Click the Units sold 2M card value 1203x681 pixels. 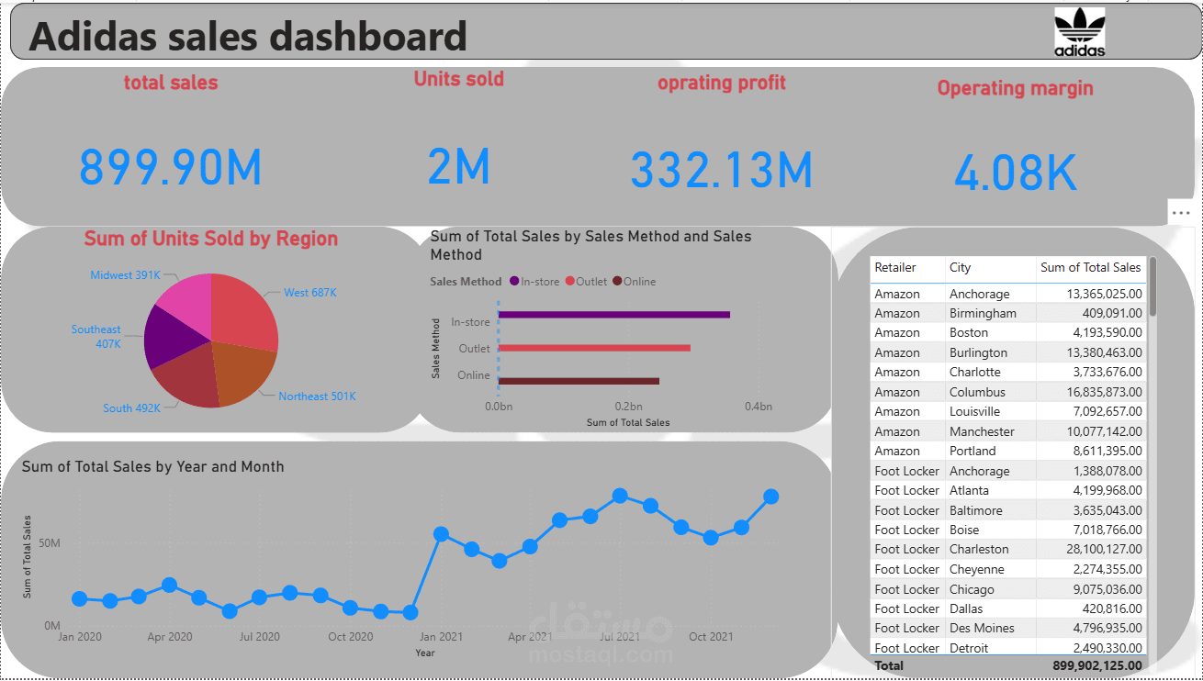(458, 167)
